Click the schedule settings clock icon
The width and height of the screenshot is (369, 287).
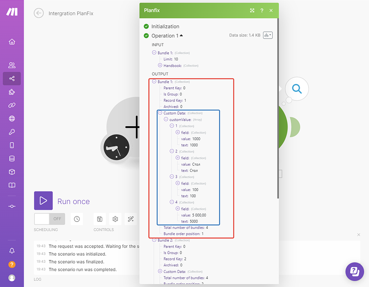pos(77,219)
